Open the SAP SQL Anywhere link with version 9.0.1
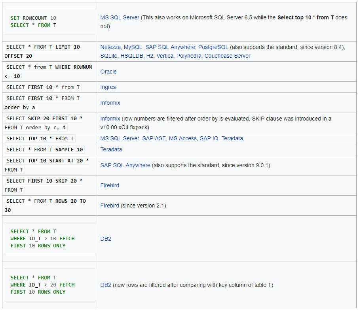 click(x=125, y=165)
